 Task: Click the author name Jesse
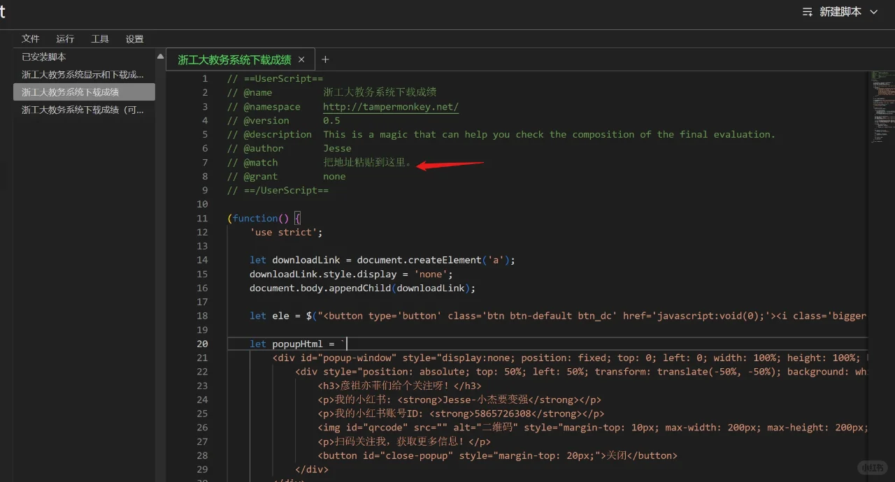coord(337,148)
